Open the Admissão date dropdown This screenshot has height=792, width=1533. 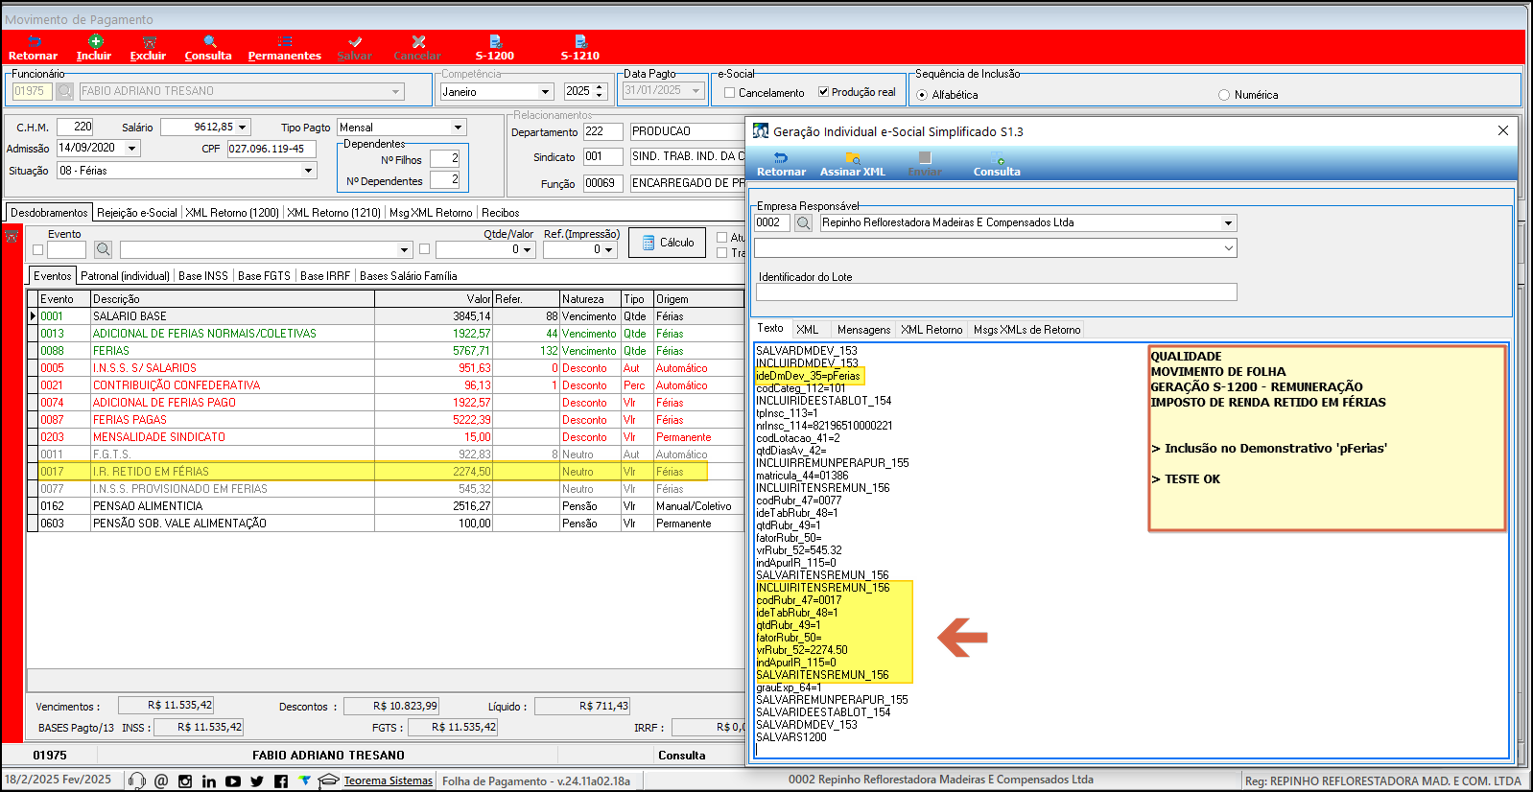pyautogui.click(x=132, y=149)
